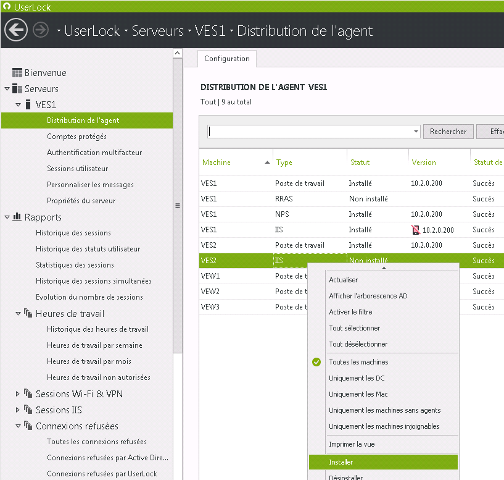Image resolution: width=504 pixels, height=480 pixels.
Task: Click the Sessions IIS folder icon
Action: [x=28, y=410]
